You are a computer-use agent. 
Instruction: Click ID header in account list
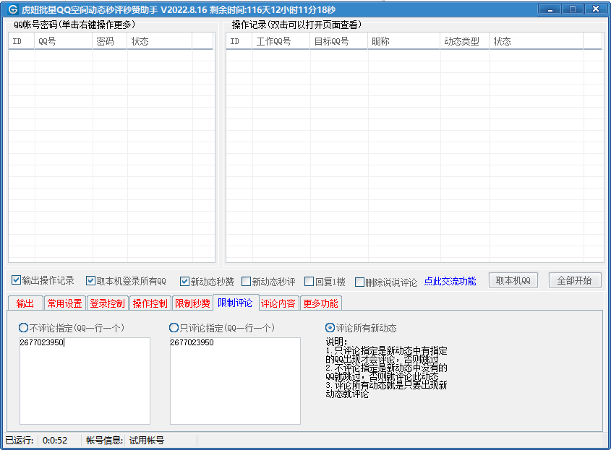[22, 41]
